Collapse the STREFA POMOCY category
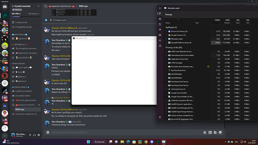The height and width of the screenshot is (145, 258). tap(20, 87)
